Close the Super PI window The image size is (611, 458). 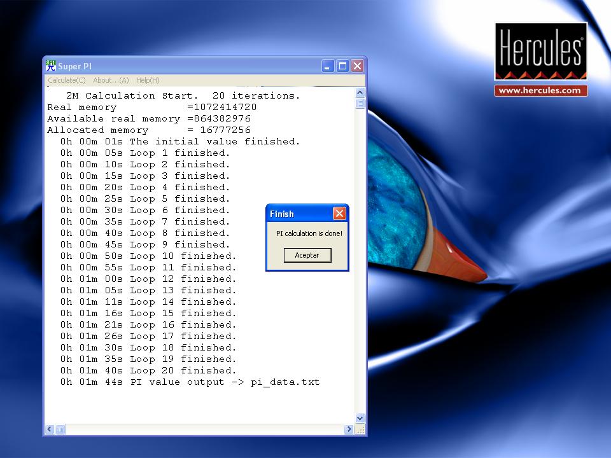click(x=357, y=66)
